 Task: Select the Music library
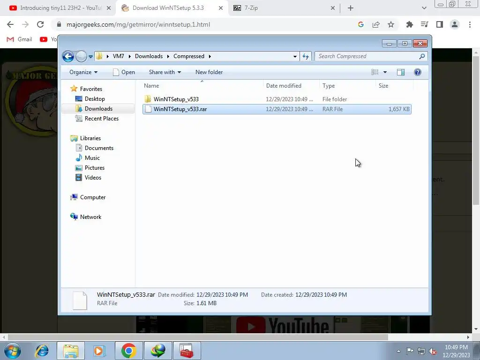[92, 158]
